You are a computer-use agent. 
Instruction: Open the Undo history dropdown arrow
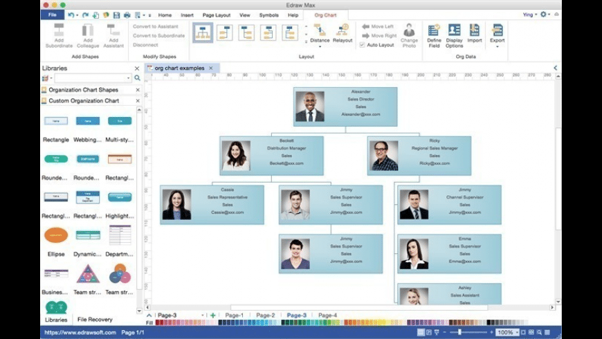coord(77,15)
